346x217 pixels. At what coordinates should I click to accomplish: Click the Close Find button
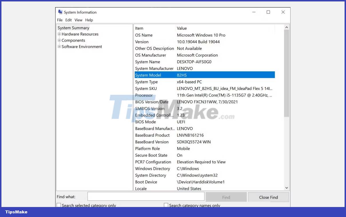pyautogui.click(x=268, y=197)
